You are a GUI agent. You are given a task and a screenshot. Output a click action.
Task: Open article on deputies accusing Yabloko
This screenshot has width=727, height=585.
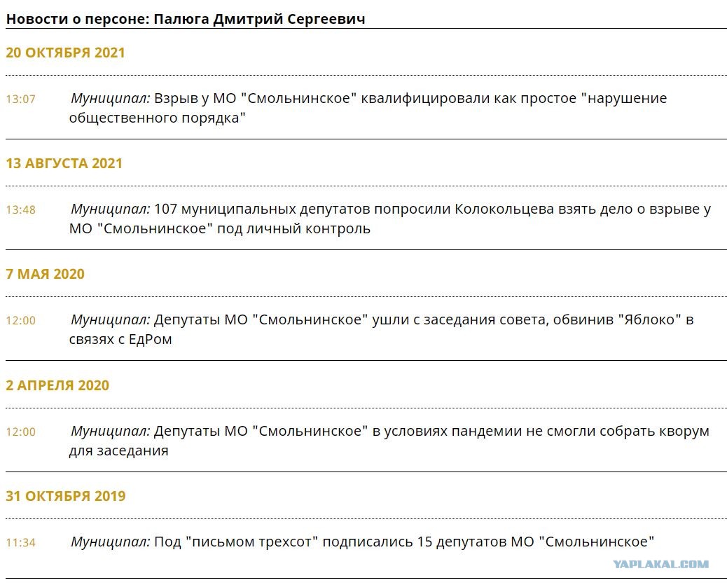tap(381, 329)
